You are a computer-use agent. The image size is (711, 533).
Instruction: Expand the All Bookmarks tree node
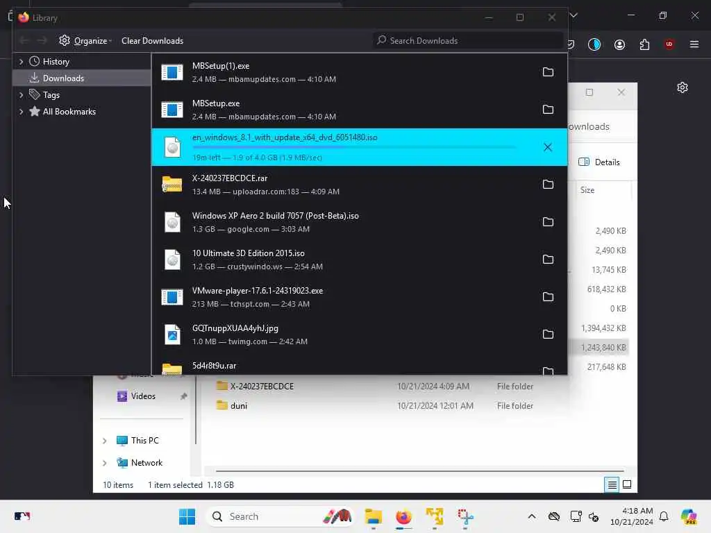tap(21, 112)
